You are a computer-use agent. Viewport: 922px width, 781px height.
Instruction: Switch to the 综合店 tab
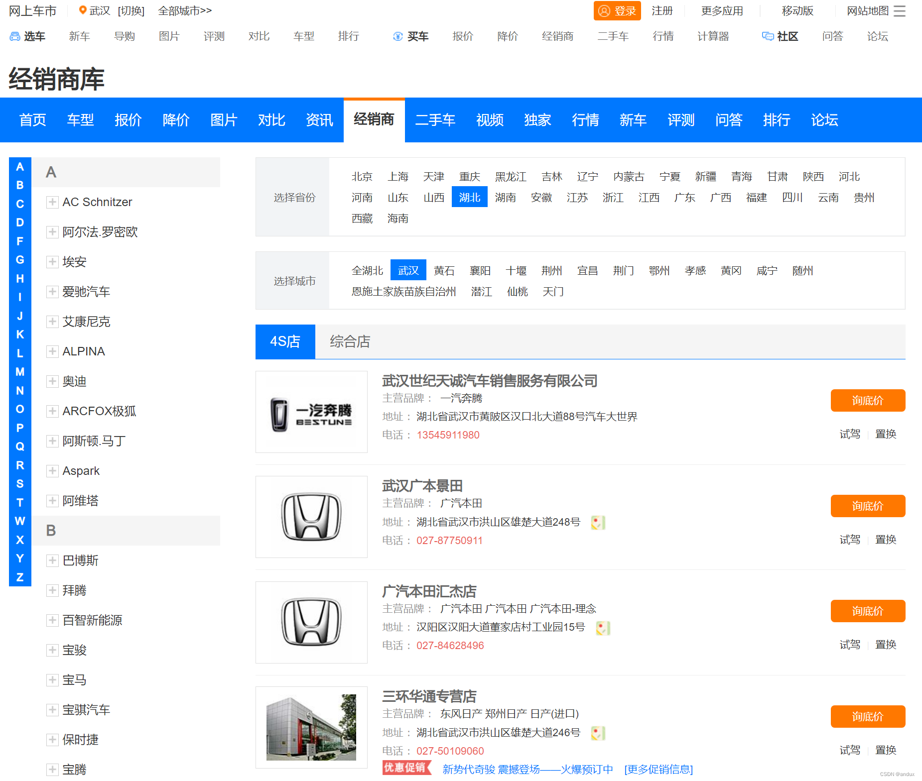click(x=350, y=341)
